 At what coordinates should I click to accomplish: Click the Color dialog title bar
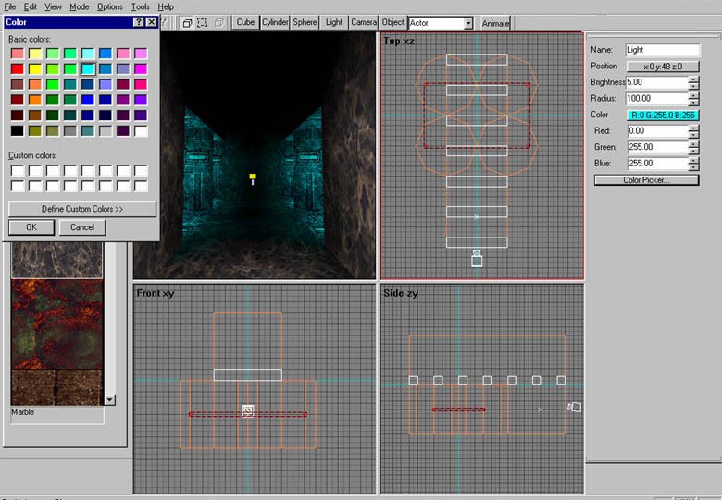[x=69, y=22]
